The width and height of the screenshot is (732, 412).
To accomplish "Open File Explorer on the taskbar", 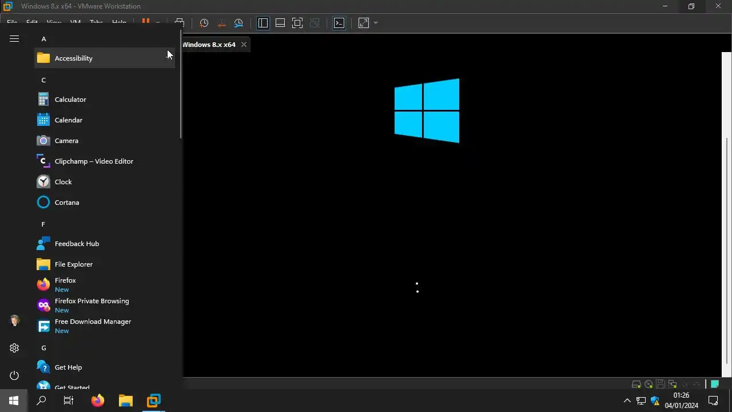I will (126, 401).
